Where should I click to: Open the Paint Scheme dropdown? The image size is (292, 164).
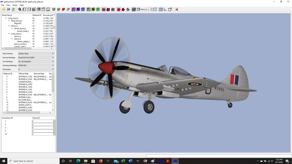coord(36,53)
